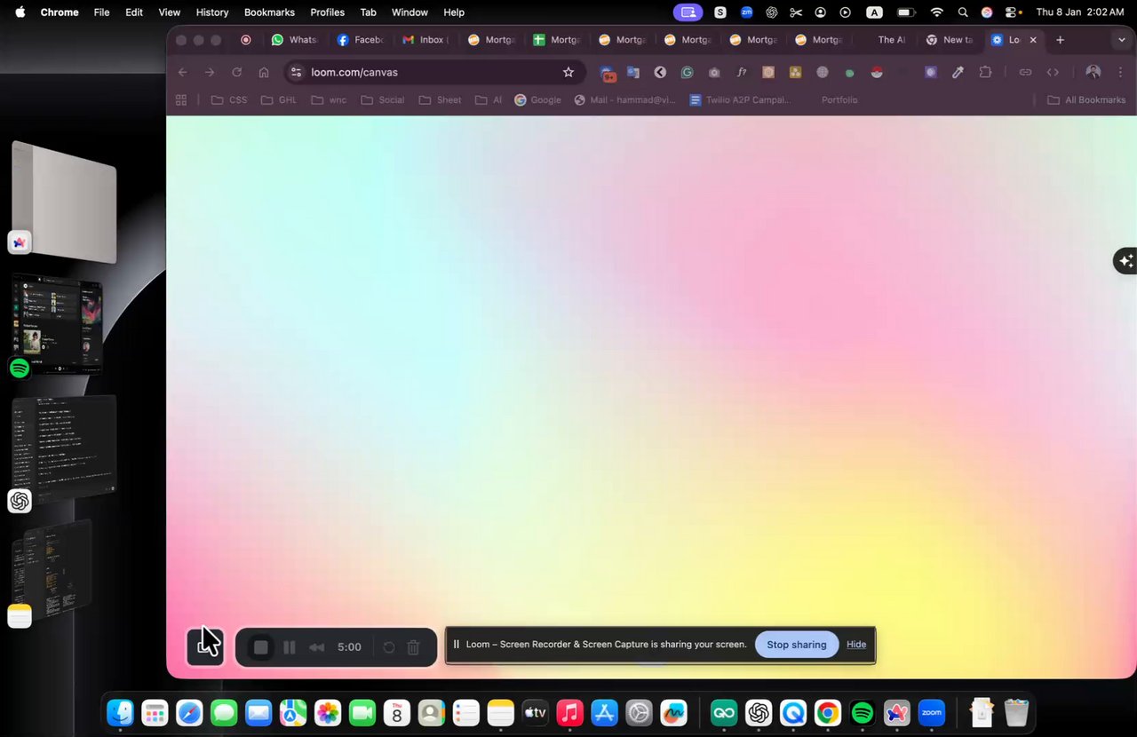Image resolution: width=1137 pixels, height=737 pixels.
Task: Select the Spotify window thumbnail in Stage Manager
Action: [x=57, y=323]
